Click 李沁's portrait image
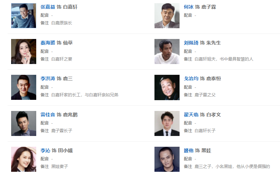The image size is (280, 174). point(24,159)
